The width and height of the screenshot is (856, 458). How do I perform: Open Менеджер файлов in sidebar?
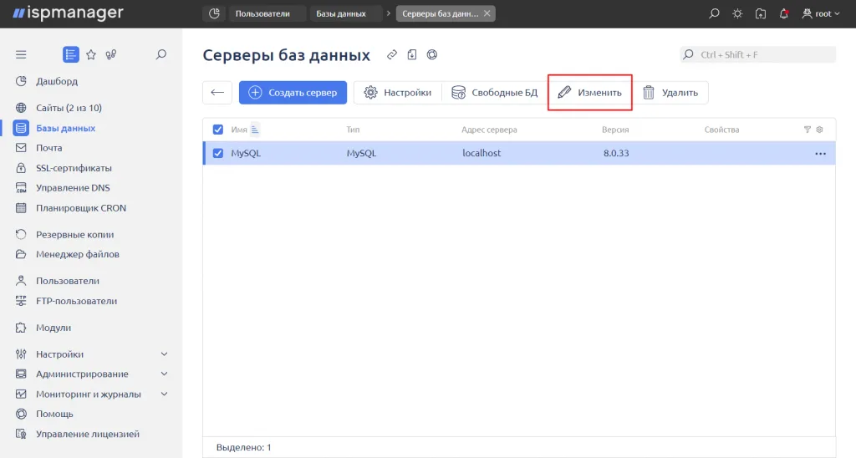pyautogui.click(x=78, y=254)
